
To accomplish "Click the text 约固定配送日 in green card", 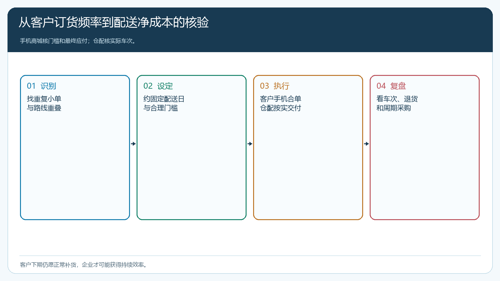I will point(164,99).
